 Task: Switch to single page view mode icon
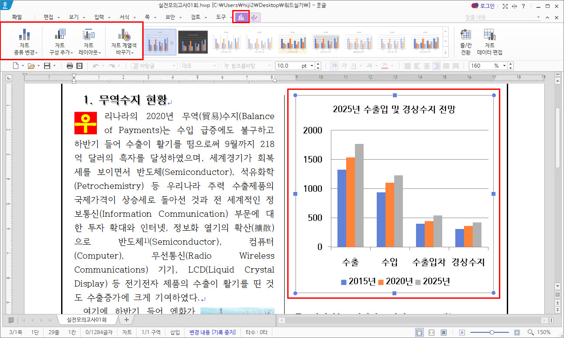pos(419,332)
